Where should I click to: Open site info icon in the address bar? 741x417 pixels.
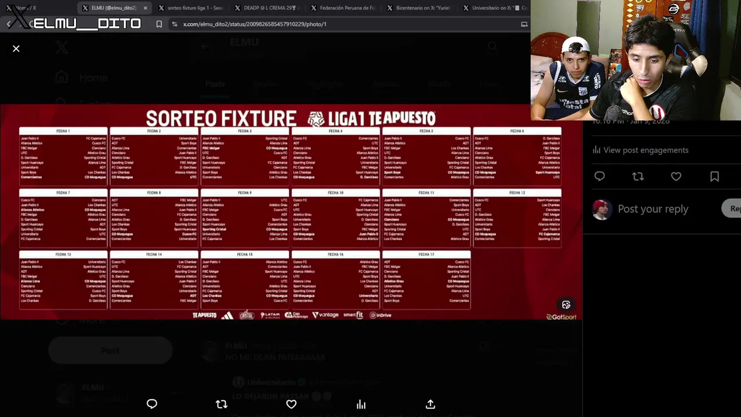(x=174, y=24)
